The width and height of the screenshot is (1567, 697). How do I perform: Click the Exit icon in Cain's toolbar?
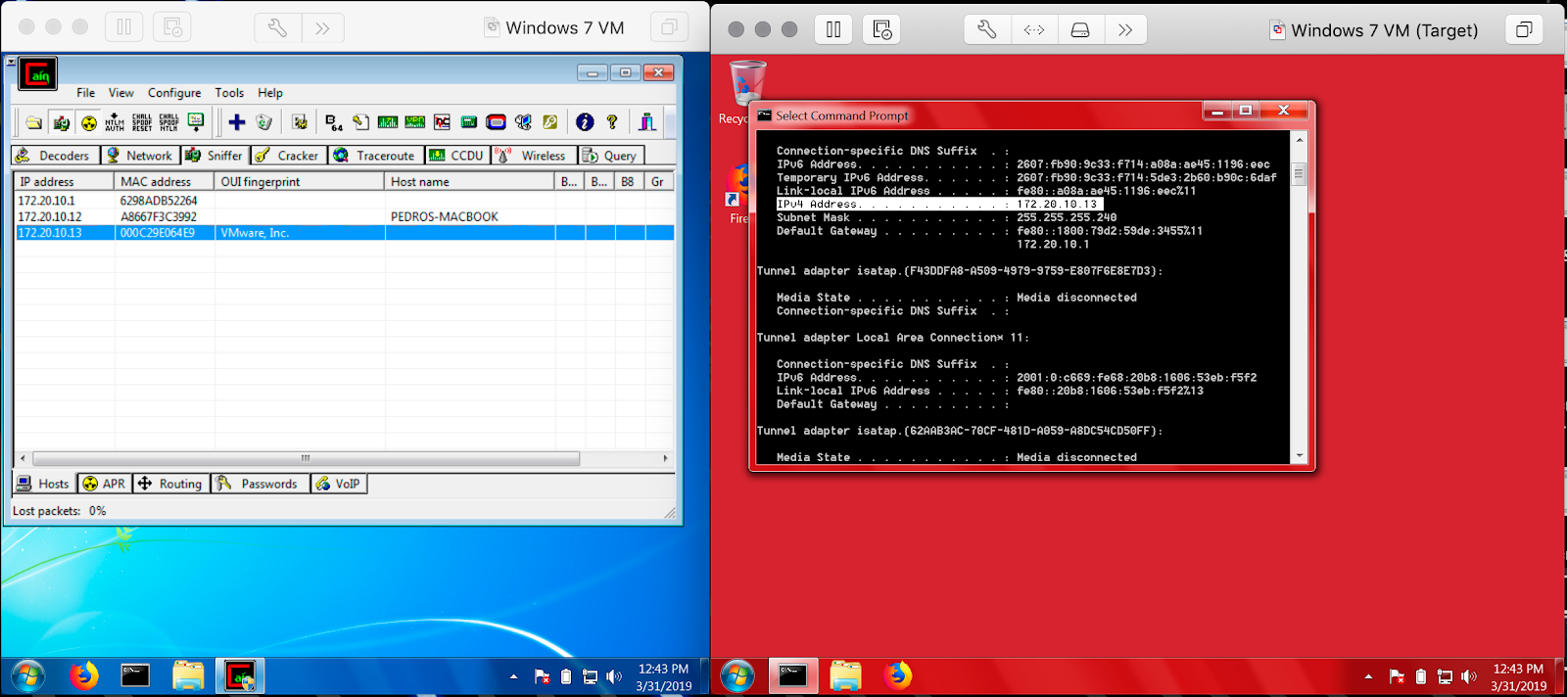click(x=647, y=122)
